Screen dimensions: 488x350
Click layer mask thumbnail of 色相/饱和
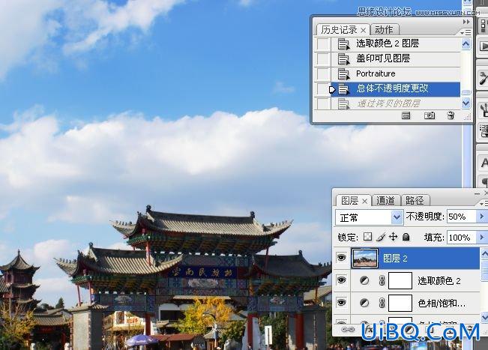[400, 303]
